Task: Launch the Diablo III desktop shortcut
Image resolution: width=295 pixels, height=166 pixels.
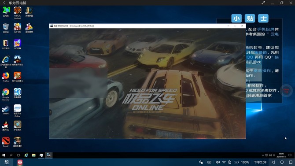Action: [x=17, y=61]
